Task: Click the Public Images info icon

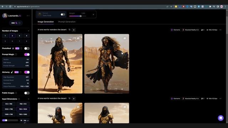Action: click(x=16, y=93)
